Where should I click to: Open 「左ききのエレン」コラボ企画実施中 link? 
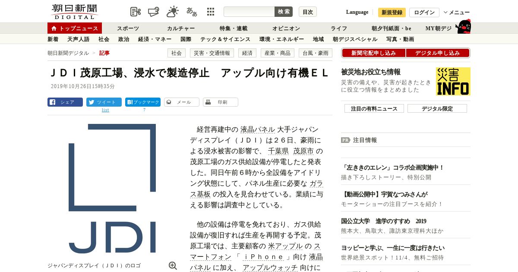click(393, 168)
